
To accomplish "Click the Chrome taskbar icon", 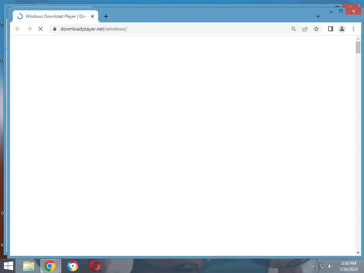I will [50, 266].
